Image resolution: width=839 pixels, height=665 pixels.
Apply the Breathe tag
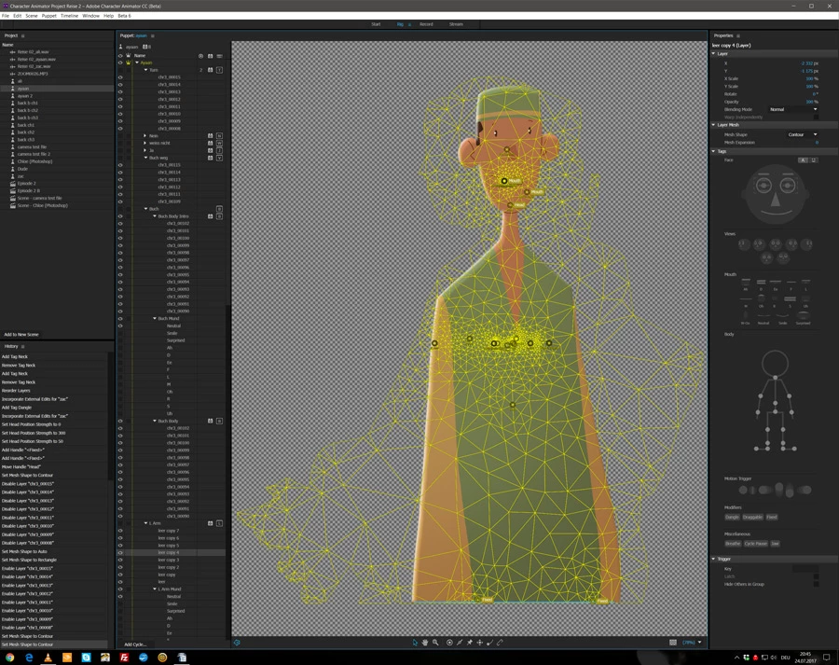click(733, 544)
